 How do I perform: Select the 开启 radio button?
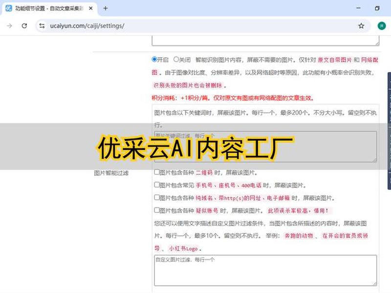(x=154, y=59)
